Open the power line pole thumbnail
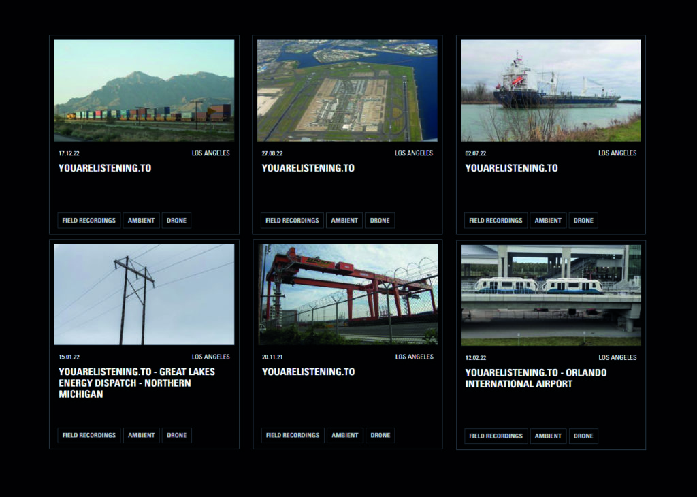This screenshot has width=697, height=497. point(144,295)
